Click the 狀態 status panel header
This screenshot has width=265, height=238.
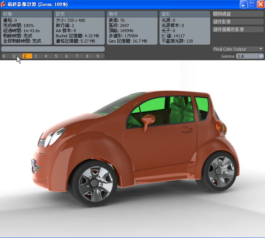(27, 14)
